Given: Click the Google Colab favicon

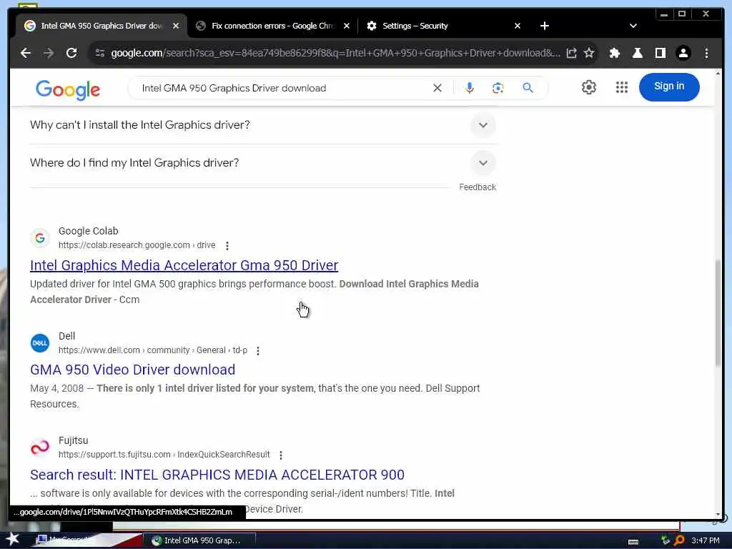Looking at the screenshot, I should (x=40, y=238).
